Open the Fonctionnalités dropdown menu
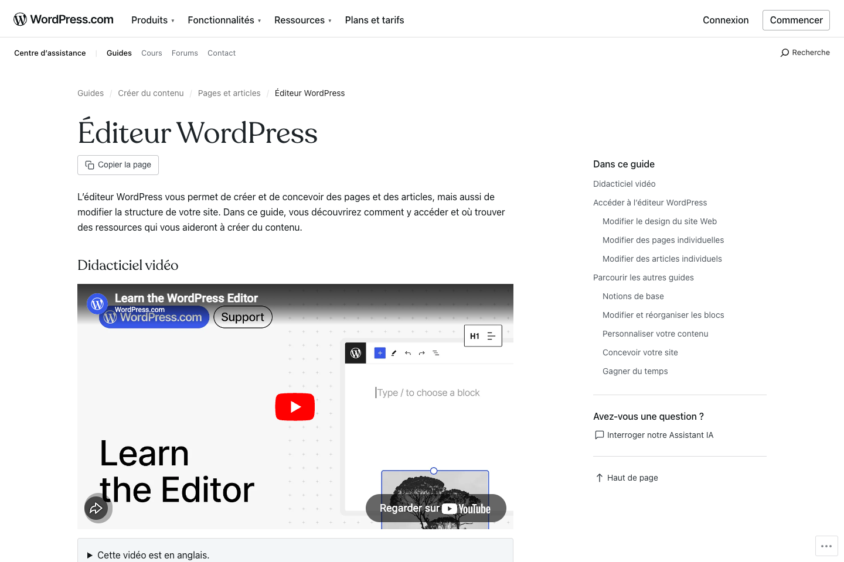This screenshot has width=844, height=562. pyautogui.click(x=224, y=20)
